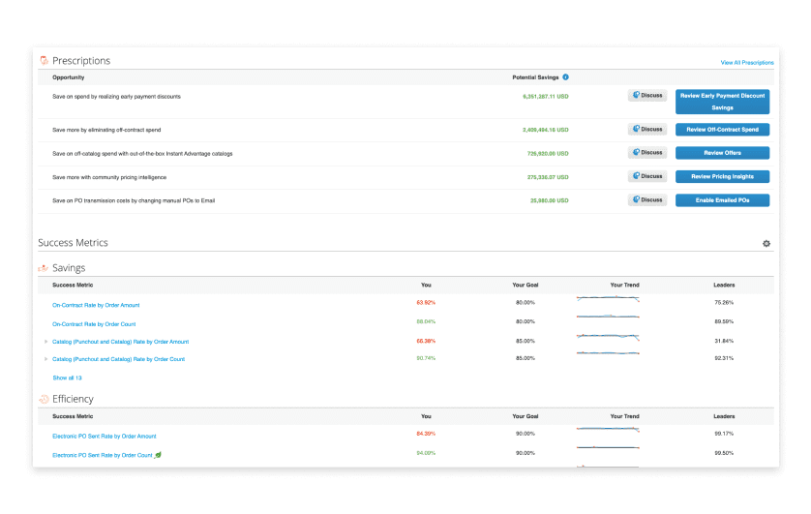The height and width of the screenshot is (514, 811).
Task: Open View All Prescriptions link
Action: pyautogui.click(x=747, y=63)
